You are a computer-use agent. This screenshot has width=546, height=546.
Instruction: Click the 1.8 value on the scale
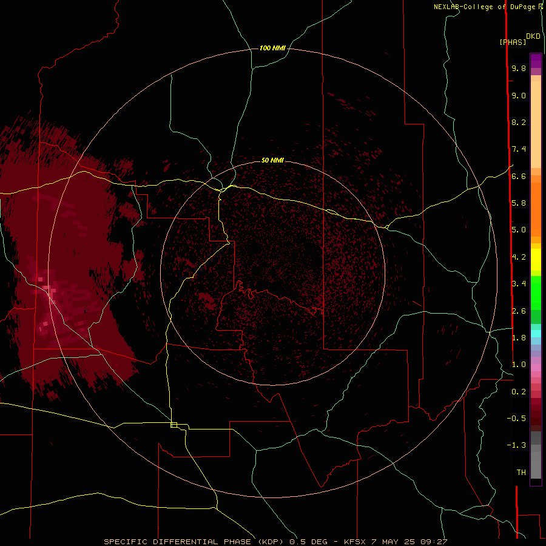[519, 338]
